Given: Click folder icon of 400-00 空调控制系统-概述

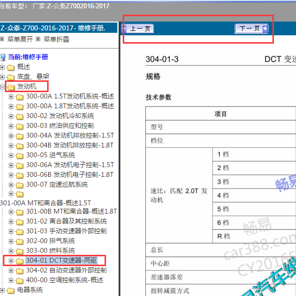Looking at the screenshot, I should tap(20, 281).
